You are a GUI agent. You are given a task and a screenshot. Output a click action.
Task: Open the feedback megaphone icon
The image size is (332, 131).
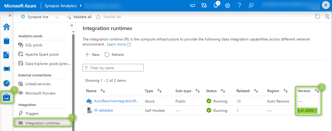(x=192, y=6)
